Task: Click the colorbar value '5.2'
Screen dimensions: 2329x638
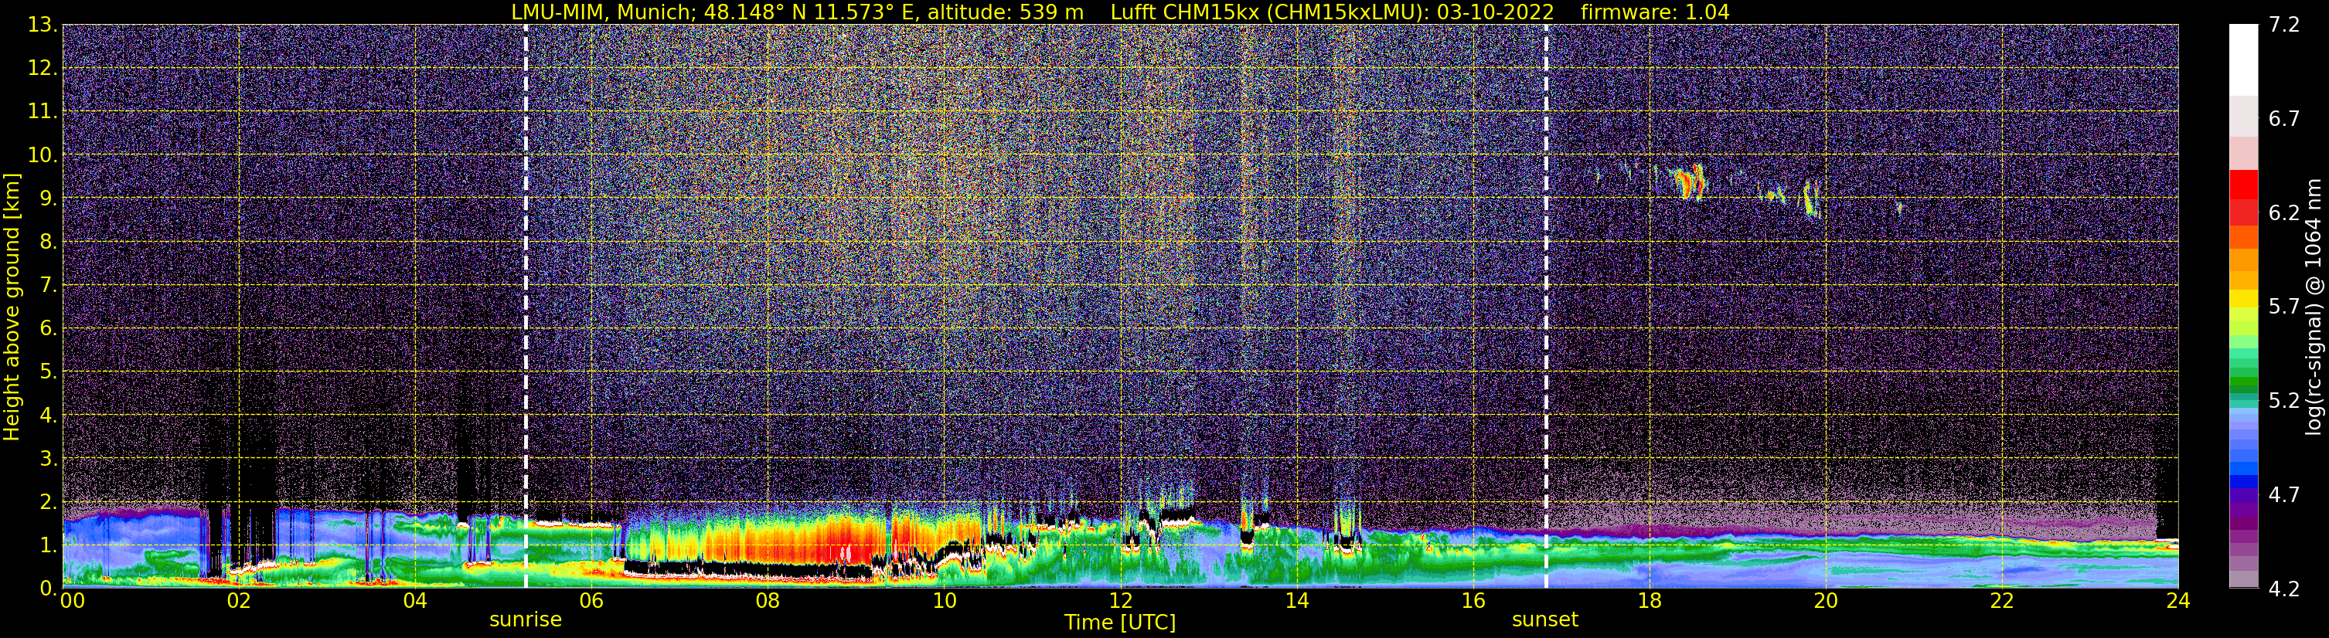Action: [x=2284, y=401]
